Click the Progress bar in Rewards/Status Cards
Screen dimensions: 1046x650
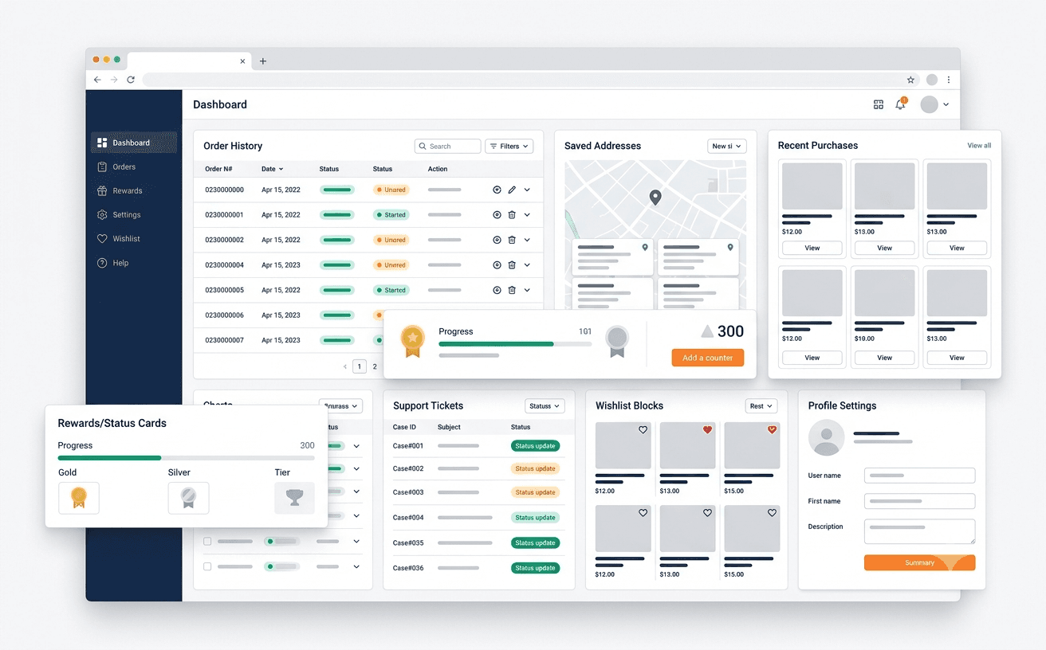[187, 458]
